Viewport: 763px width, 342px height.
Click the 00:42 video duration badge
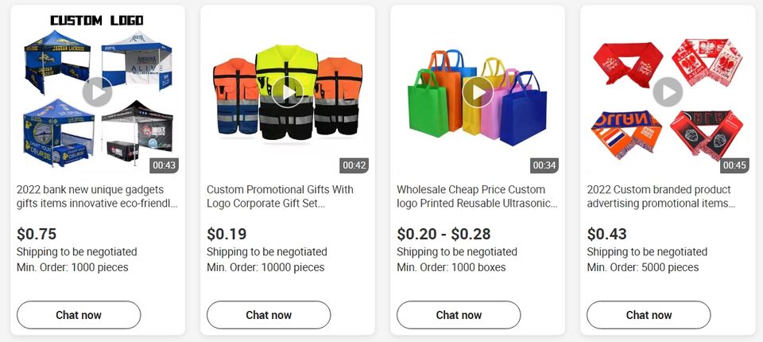click(354, 165)
